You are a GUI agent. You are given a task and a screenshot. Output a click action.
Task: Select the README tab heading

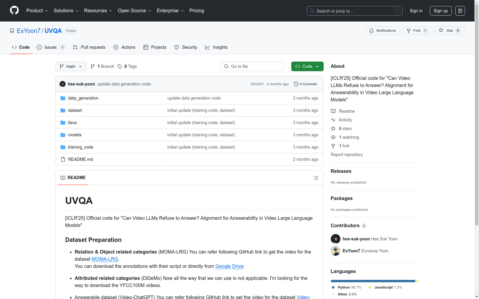73,178
